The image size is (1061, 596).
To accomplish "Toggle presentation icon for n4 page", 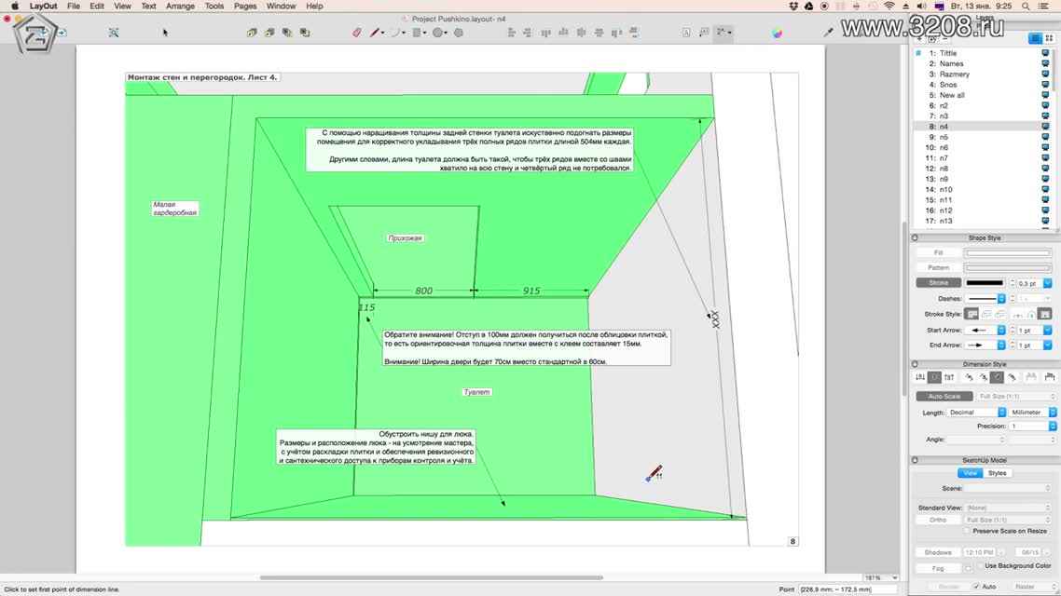I will pos(1045,127).
